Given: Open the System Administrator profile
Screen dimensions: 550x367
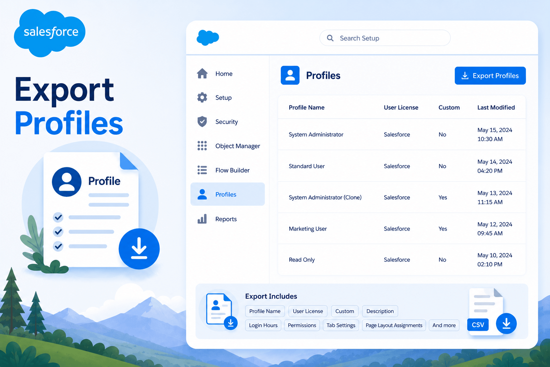Looking at the screenshot, I should [316, 134].
